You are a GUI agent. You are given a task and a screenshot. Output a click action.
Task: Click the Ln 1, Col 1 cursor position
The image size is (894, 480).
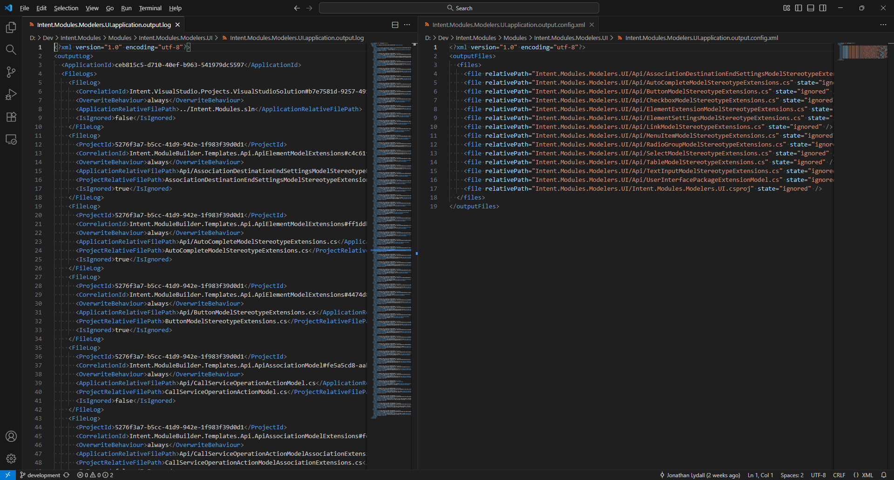click(x=760, y=475)
